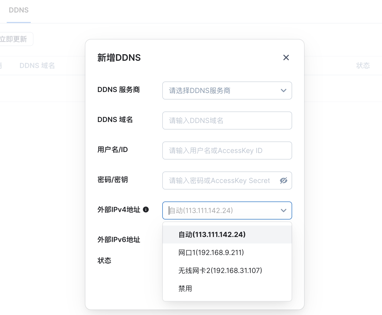Focus the 用户名/ID input field
Viewport: 382px width, 315px height.
click(227, 150)
